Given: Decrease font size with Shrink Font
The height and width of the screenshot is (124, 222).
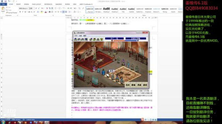Looking at the screenshot, I should point(39,9).
